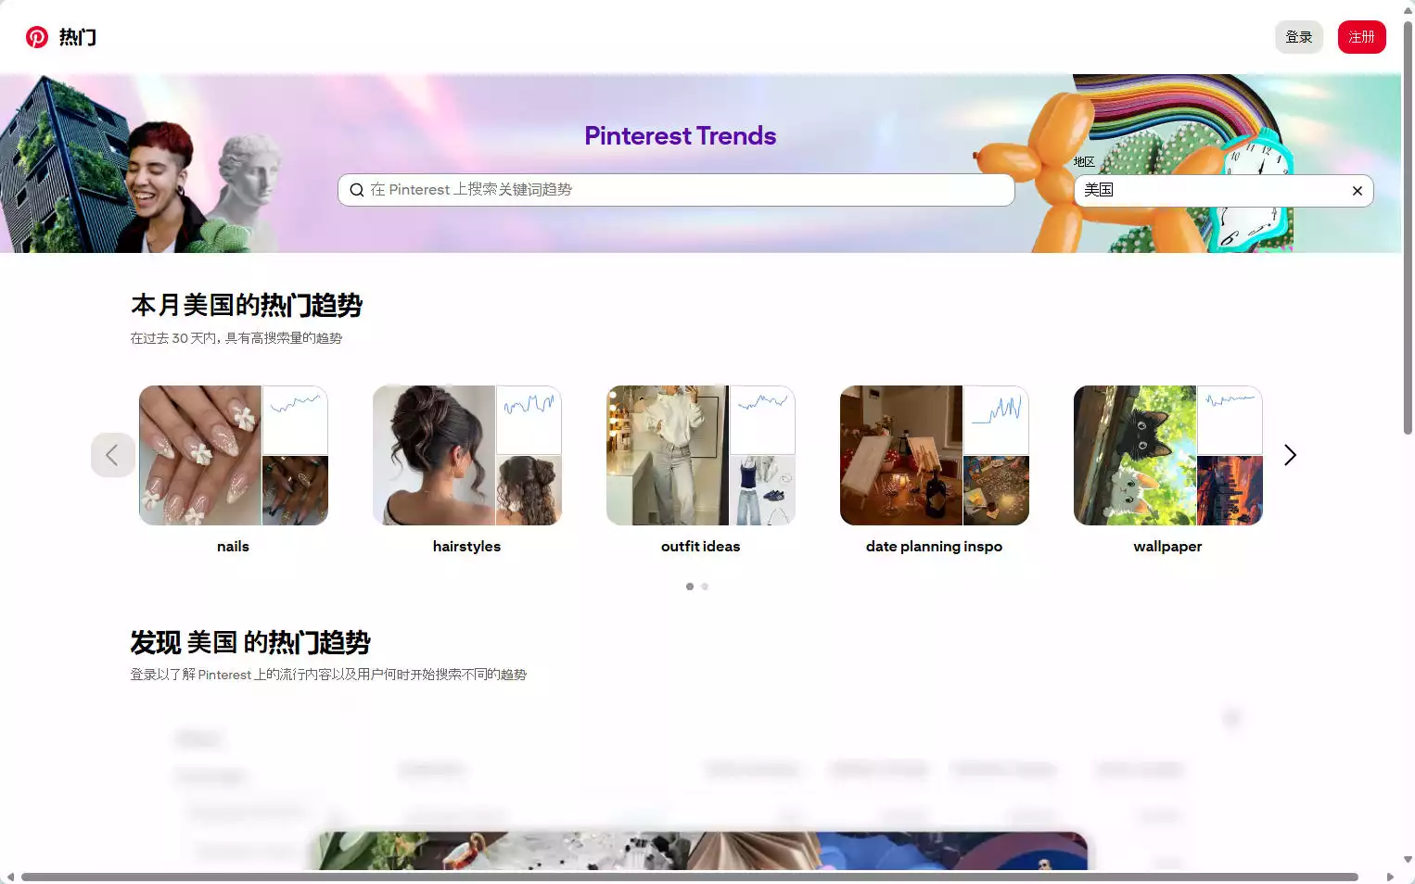Click the red 注册 sign-up button
Screen dimensions: 1415x884
1361,37
